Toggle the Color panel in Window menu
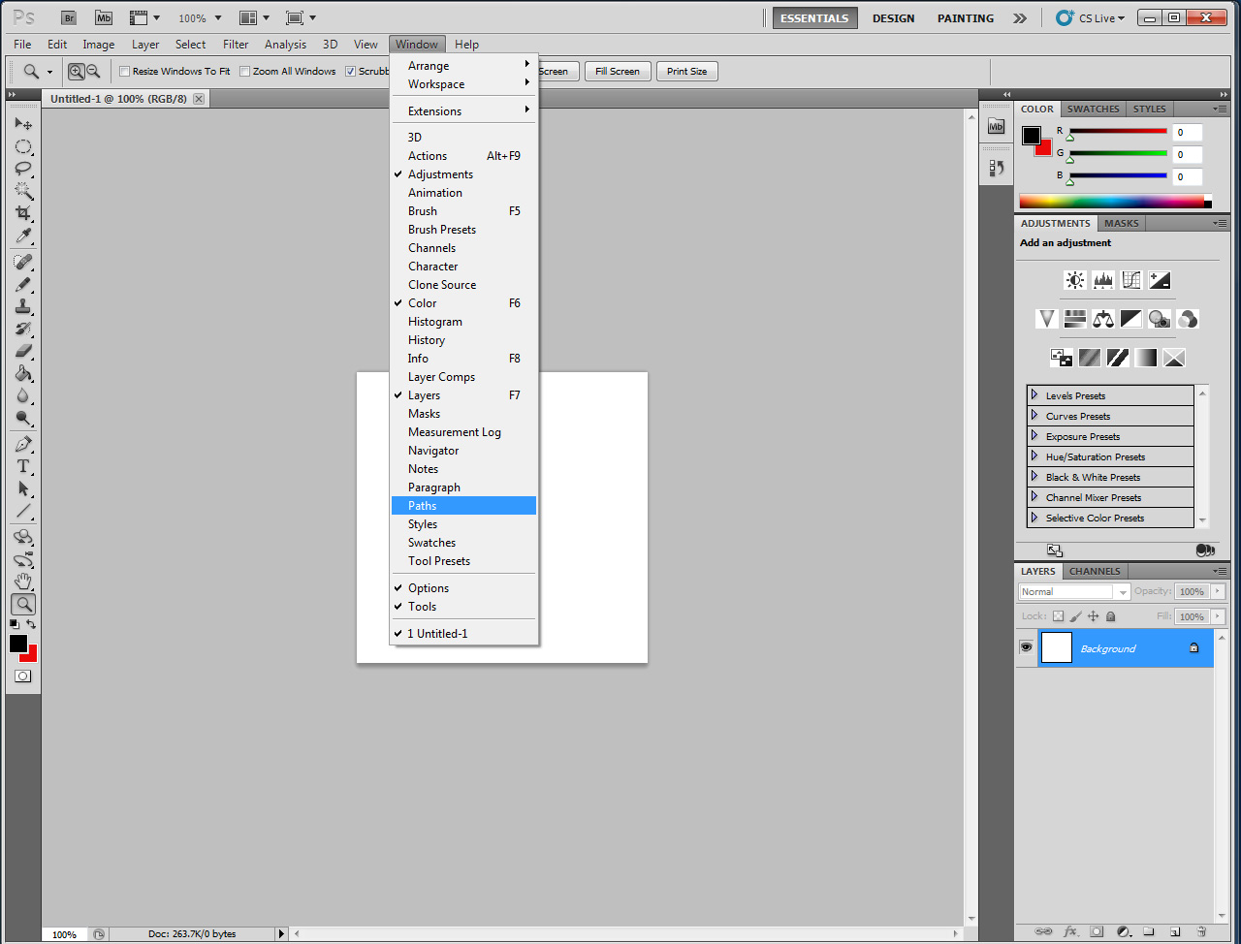Viewport: 1241px width, 944px height. tap(463, 303)
